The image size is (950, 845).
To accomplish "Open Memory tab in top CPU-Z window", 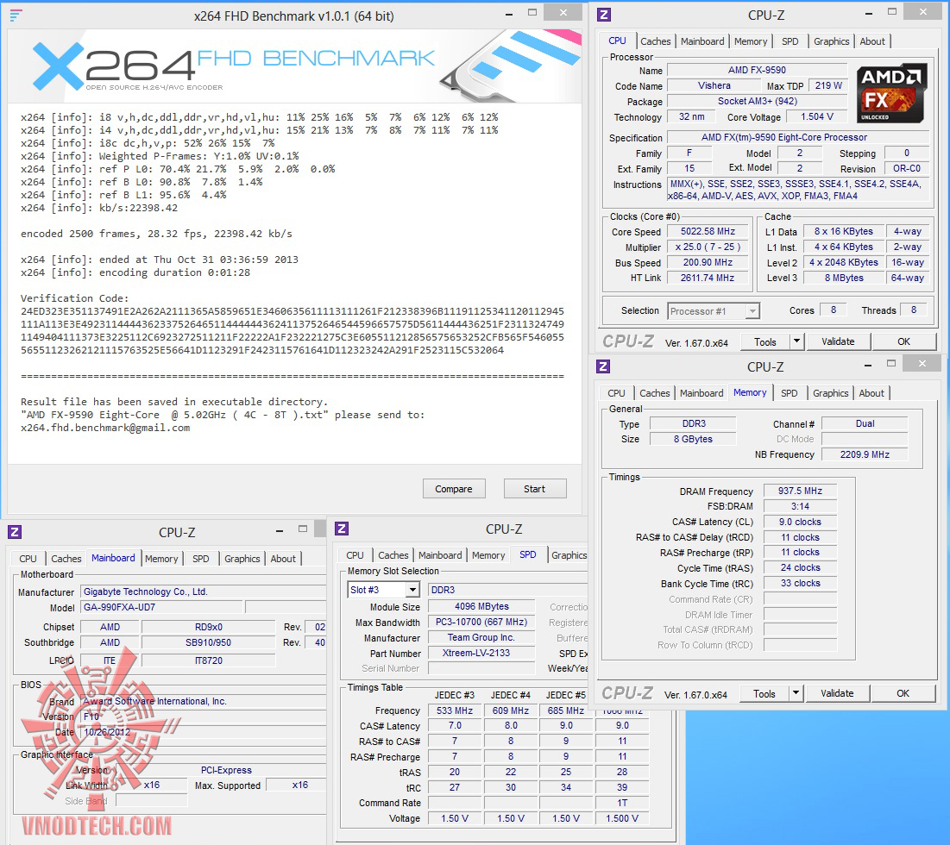I will 751,41.
